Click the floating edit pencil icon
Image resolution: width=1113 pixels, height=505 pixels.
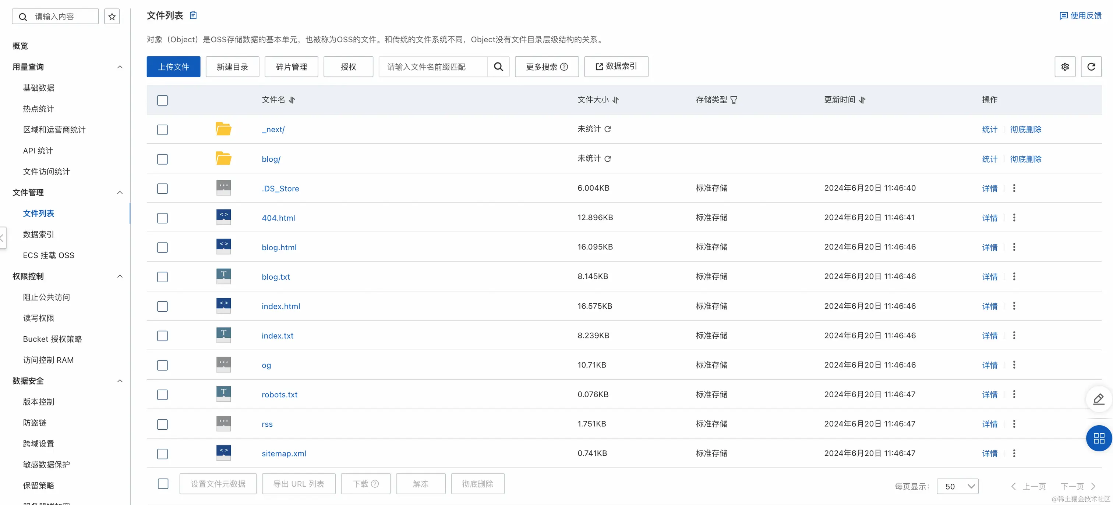coord(1098,399)
